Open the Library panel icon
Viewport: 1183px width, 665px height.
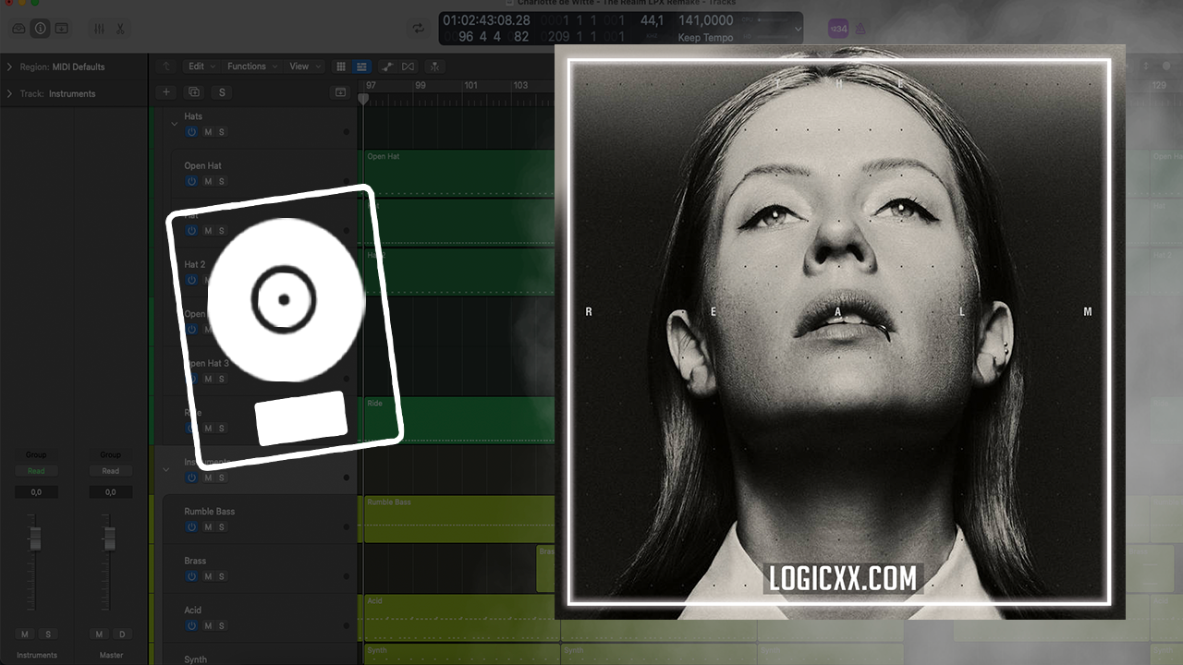point(18,29)
